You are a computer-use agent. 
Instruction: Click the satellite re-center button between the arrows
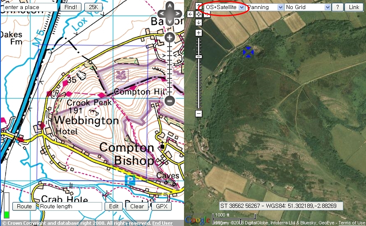[199, 14]
